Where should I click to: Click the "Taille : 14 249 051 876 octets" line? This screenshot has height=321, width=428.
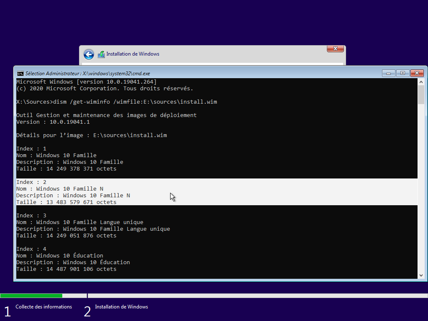(x=66, y=236)
